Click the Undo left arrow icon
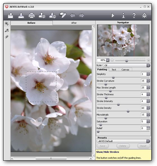Viewport: 157px width, 166px height. tap(73, 15)
